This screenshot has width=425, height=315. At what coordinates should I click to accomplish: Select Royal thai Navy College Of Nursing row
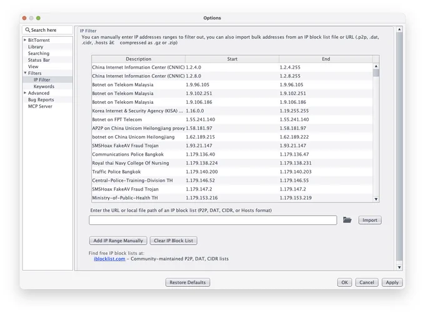[x=232, y=163]
